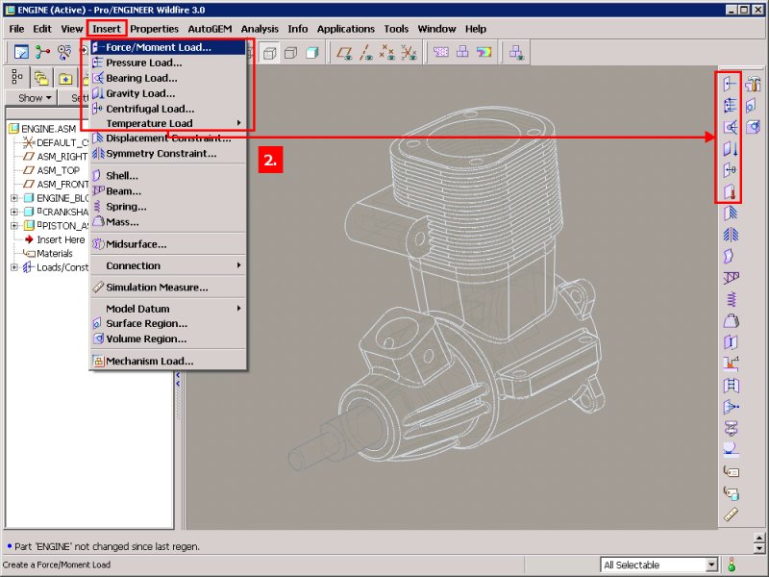Toggle datum planes display
769x577 pixels.
pyautogui.click(x=345, y=53)
